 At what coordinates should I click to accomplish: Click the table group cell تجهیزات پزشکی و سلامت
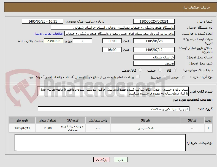[x=73, y=128]
